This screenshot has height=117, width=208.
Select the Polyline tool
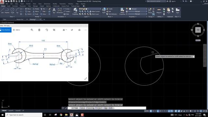7,10
